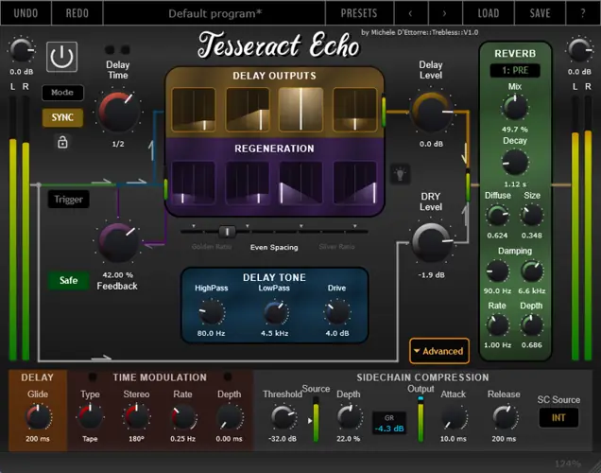Image resolution: width=601 pixels, height=473 pixels.
Task: Click the Damping 90.0 Hz knob
Action: click(497, 272)
